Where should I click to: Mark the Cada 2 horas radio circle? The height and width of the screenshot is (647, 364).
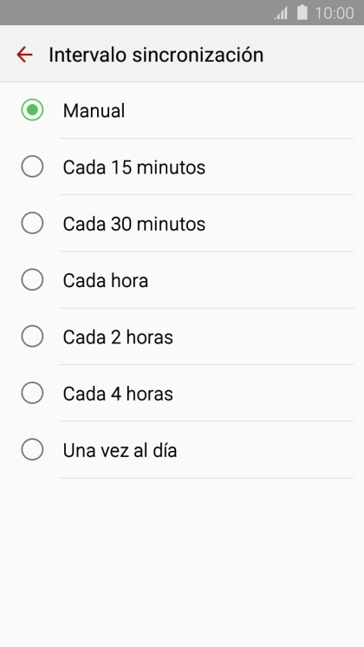32,337
